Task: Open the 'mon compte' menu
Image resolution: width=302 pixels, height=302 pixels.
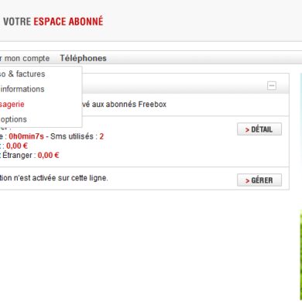Action: point(25,58)
